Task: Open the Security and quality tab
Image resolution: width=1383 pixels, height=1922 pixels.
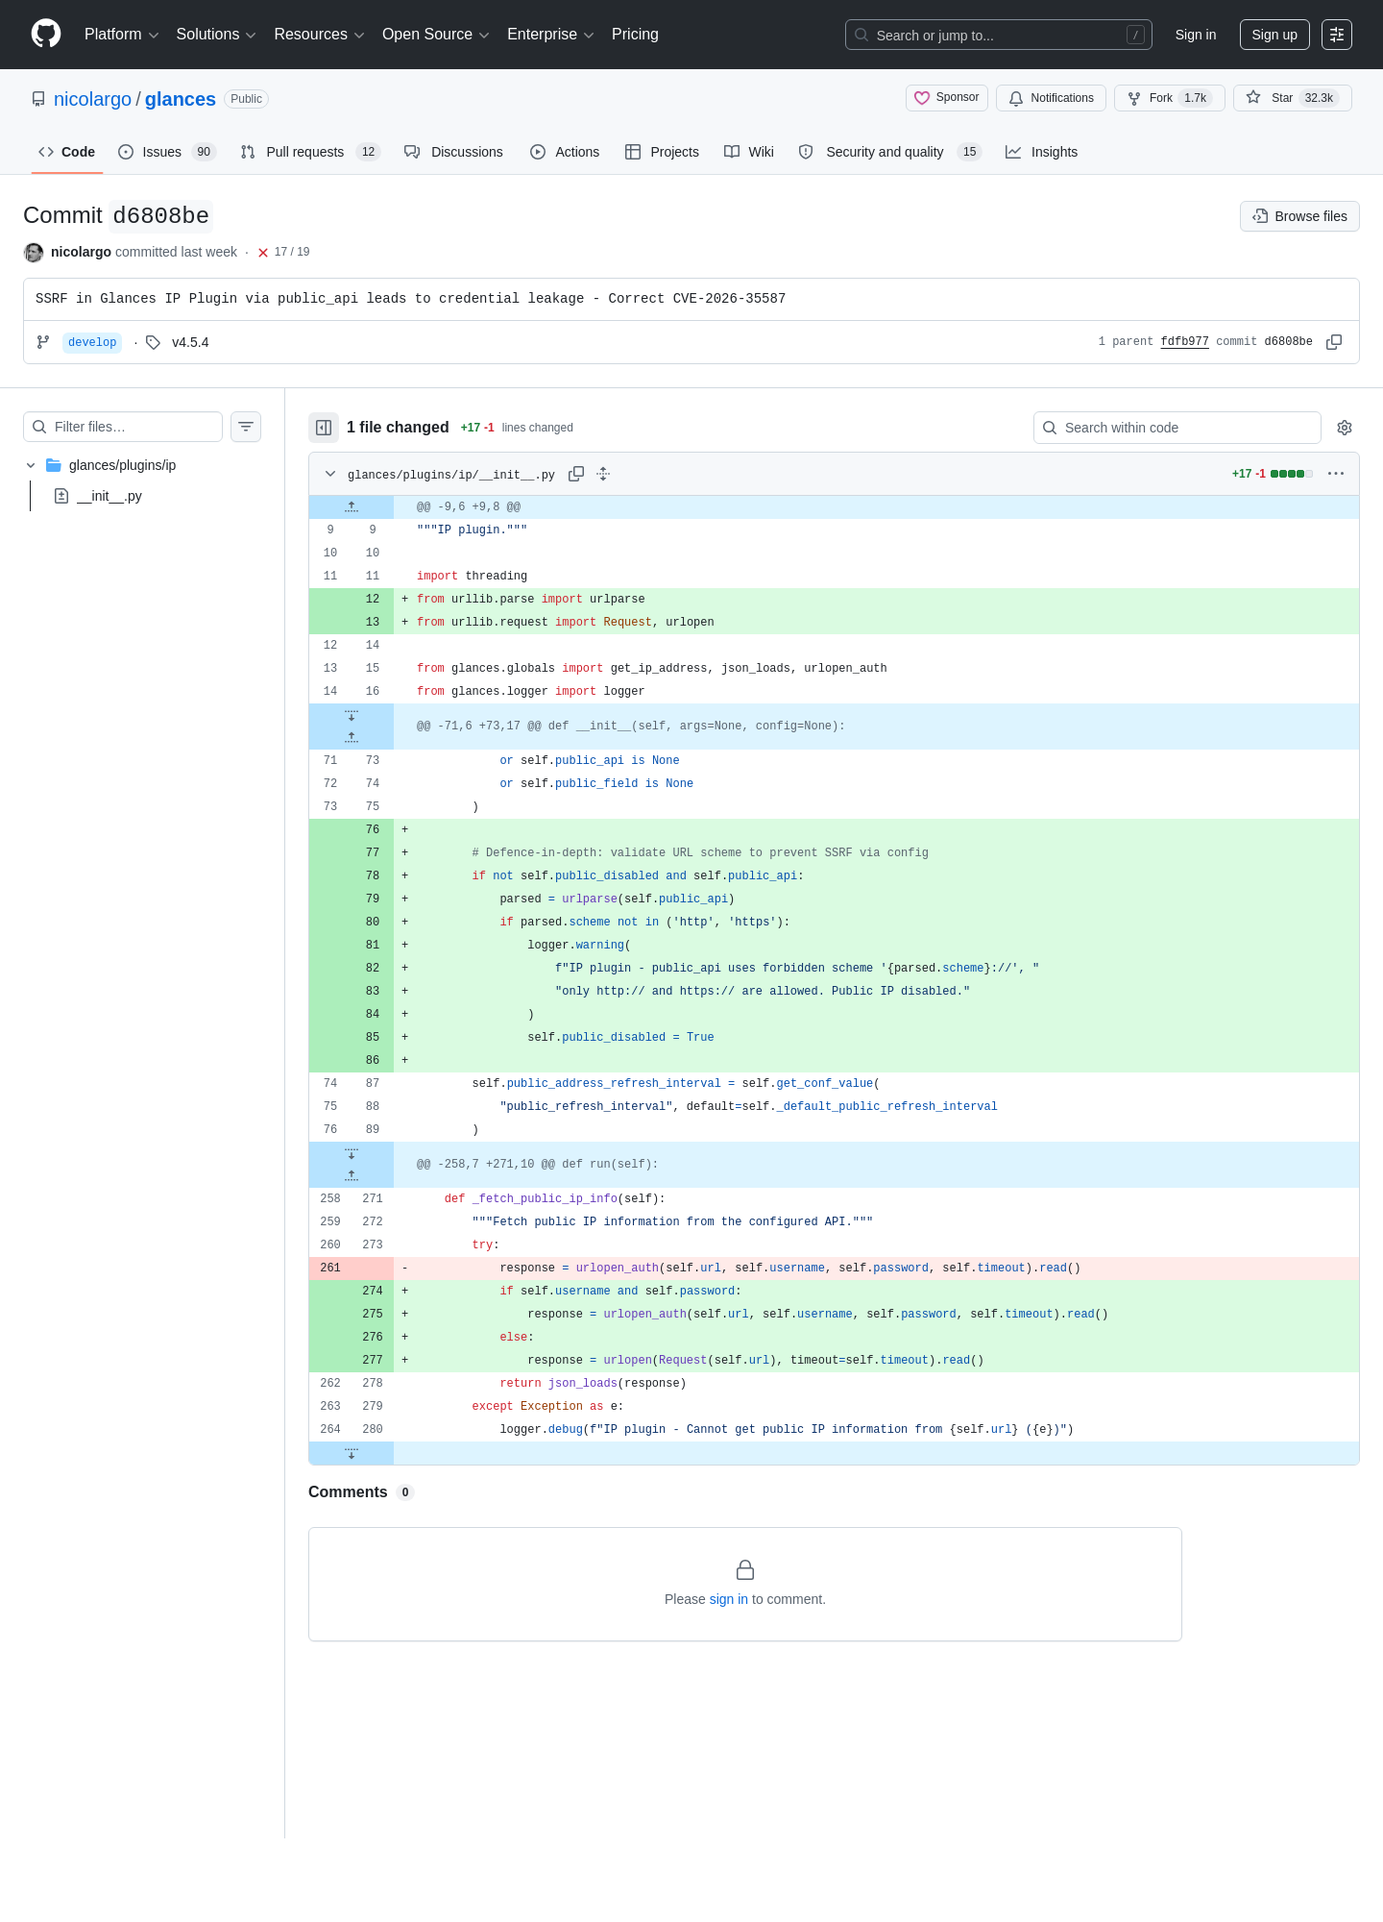Action: click(889, 152)
